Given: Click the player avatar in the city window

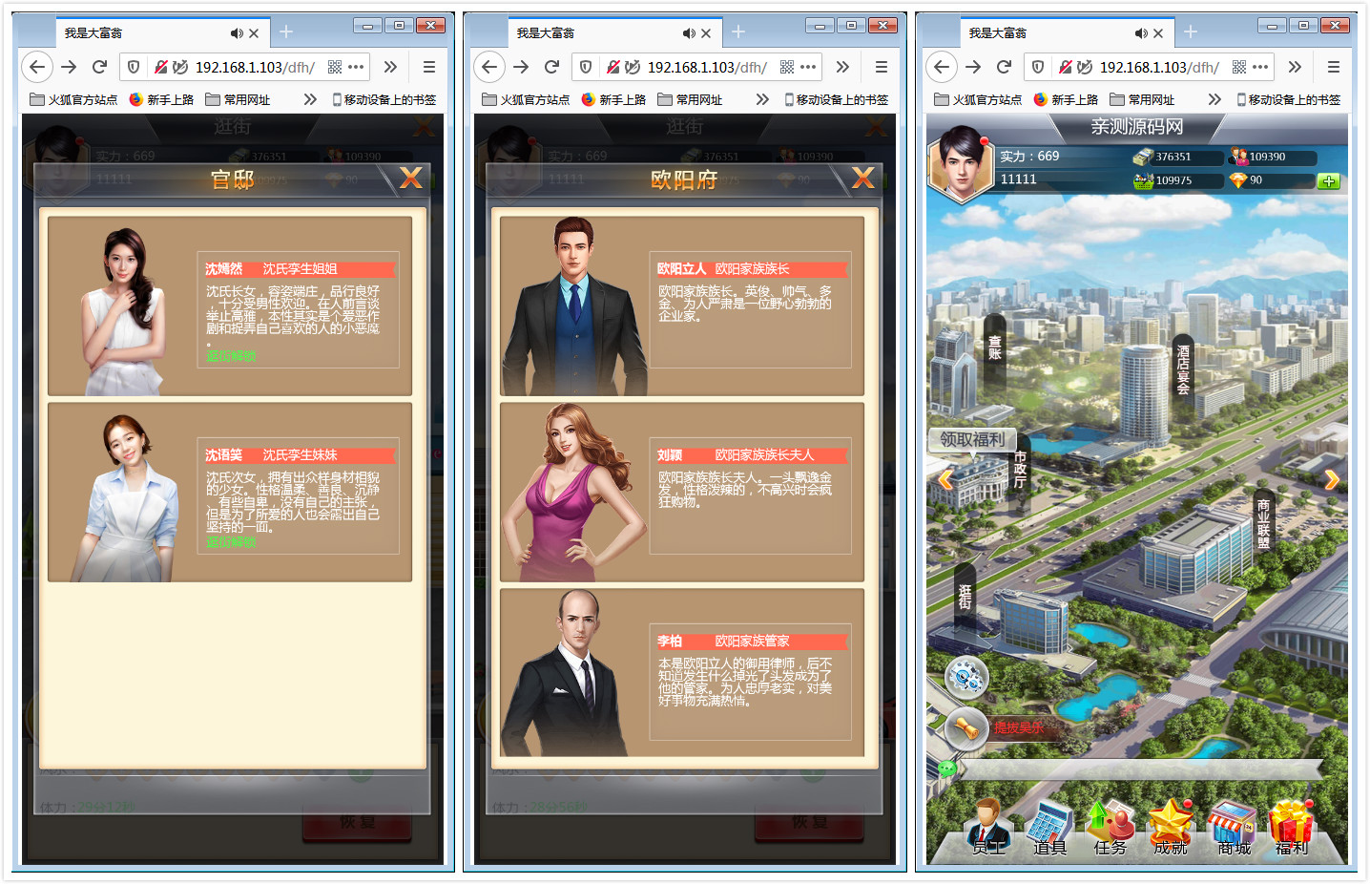Looking at the screenshot, I should (x=961, y=163).
